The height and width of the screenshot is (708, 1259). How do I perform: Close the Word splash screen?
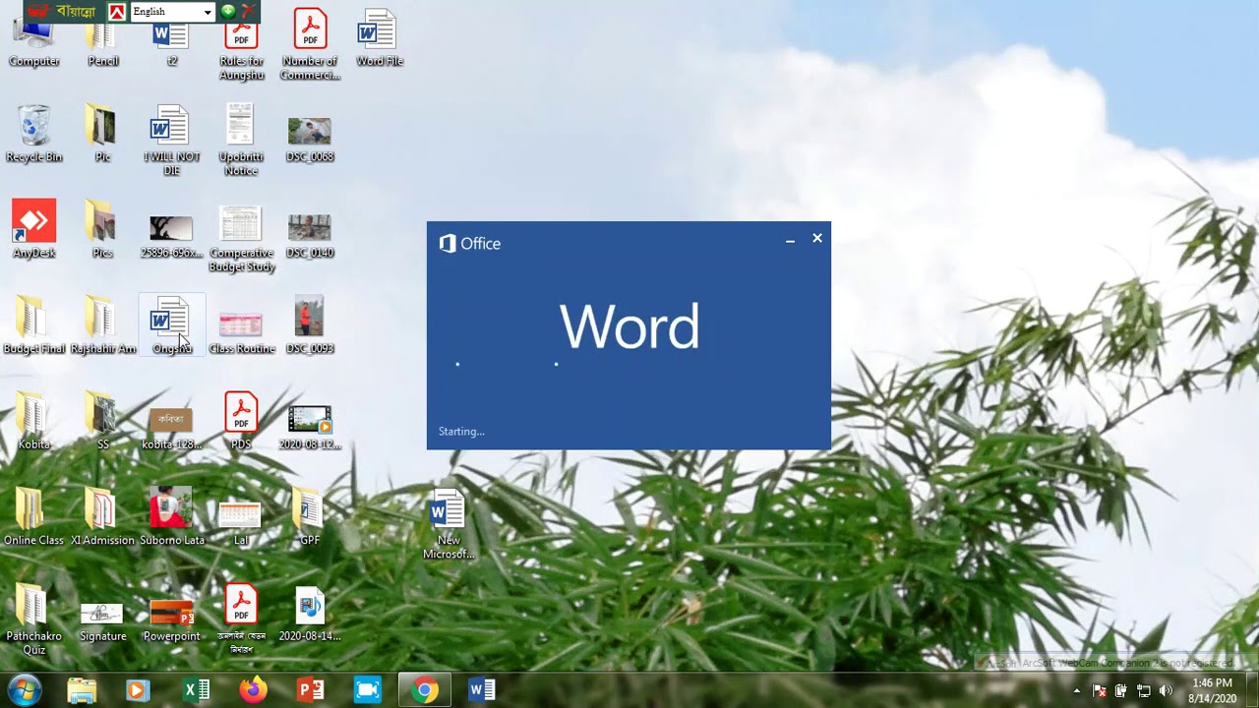pos(817,238)
